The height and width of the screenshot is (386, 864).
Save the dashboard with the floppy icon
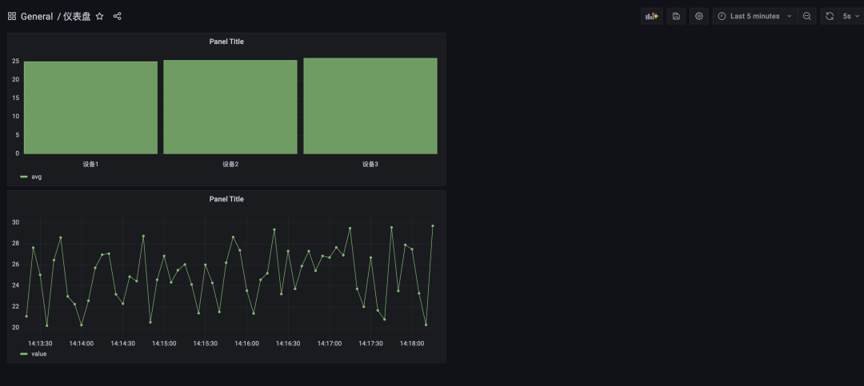676,16
